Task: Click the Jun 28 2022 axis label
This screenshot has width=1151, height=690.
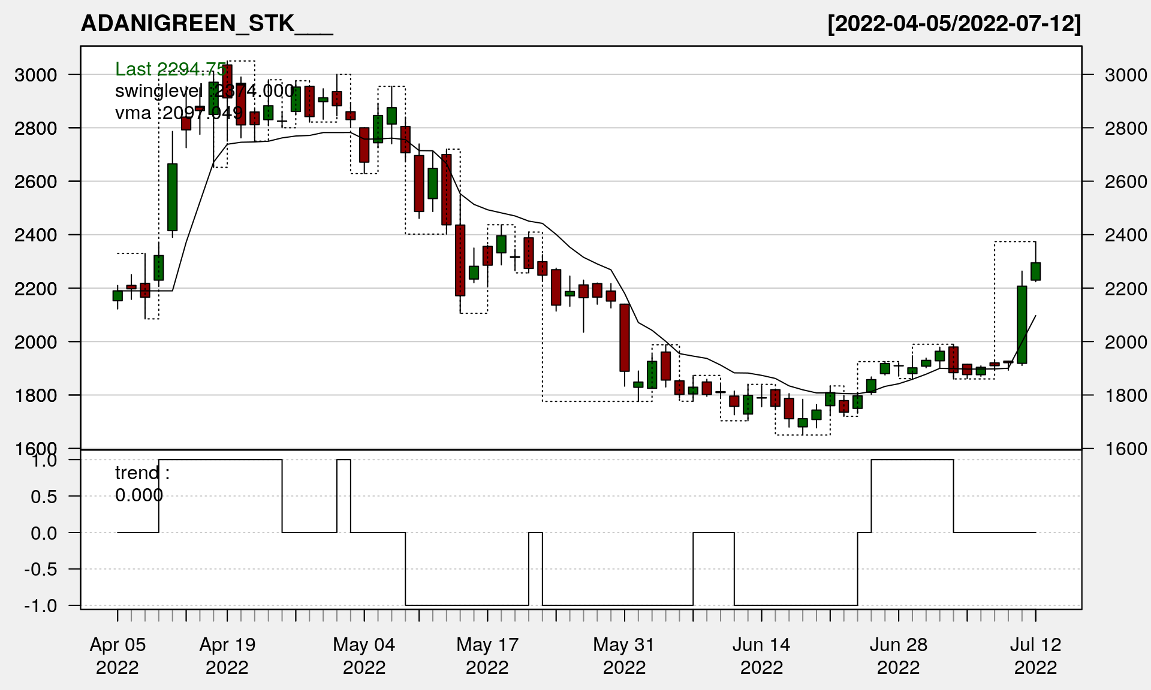Action: (898, 655)
